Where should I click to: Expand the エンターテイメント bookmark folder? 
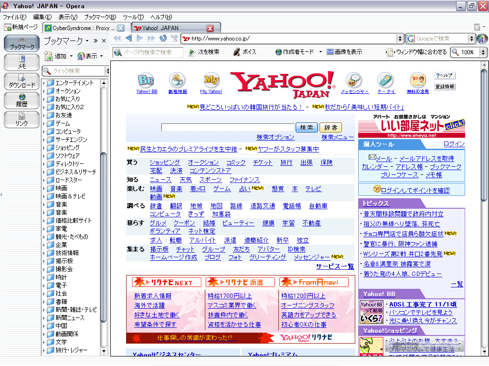(43, 83)
